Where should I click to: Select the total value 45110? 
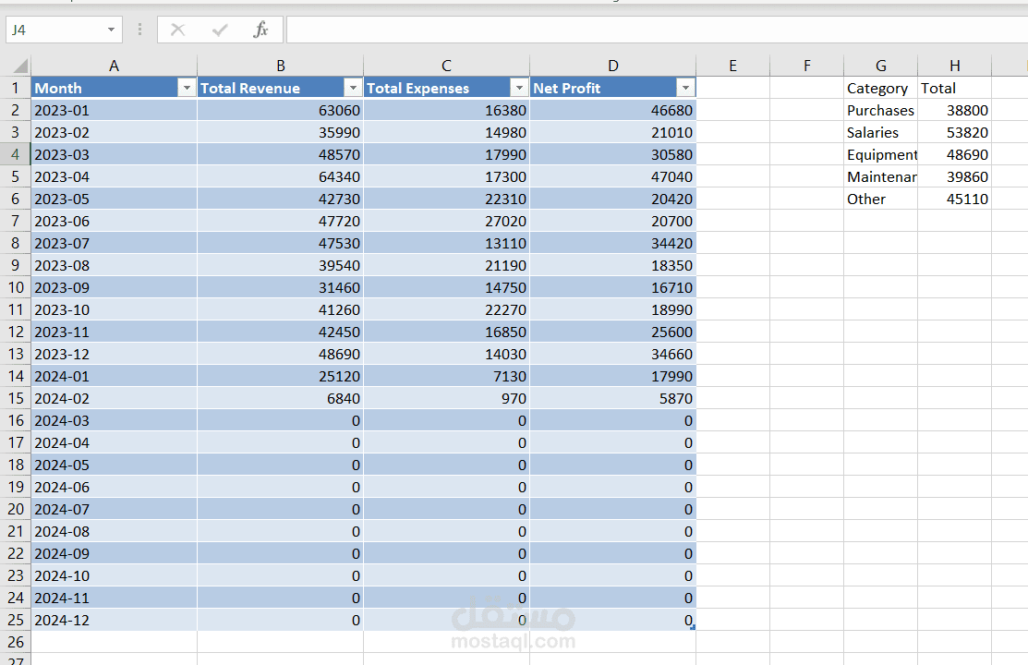955,199
